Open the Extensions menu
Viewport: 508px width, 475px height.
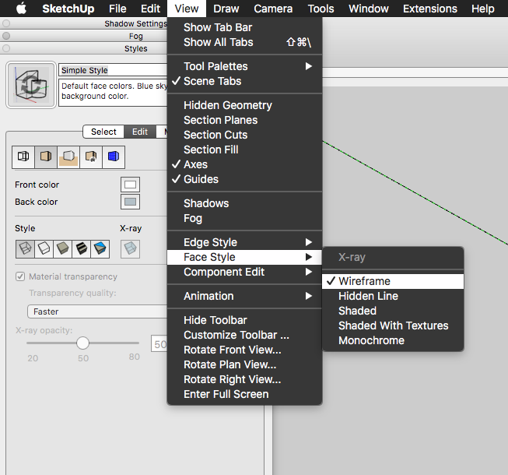pos(430,9)
